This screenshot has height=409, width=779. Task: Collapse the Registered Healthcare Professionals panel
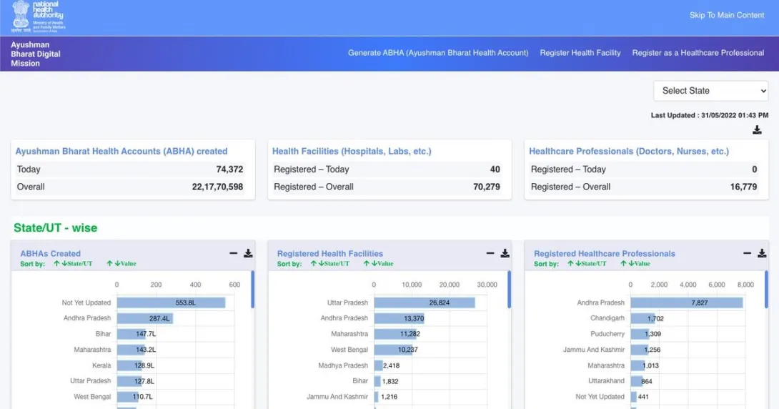747,253
